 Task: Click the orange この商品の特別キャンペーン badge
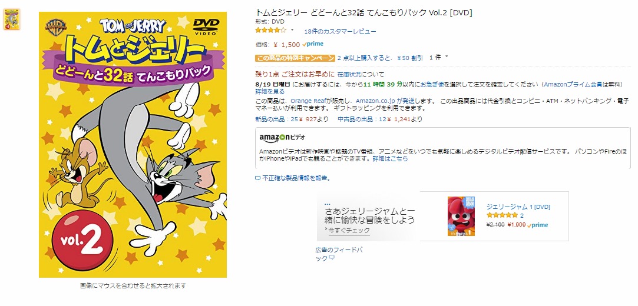click(x=295, y=58)
